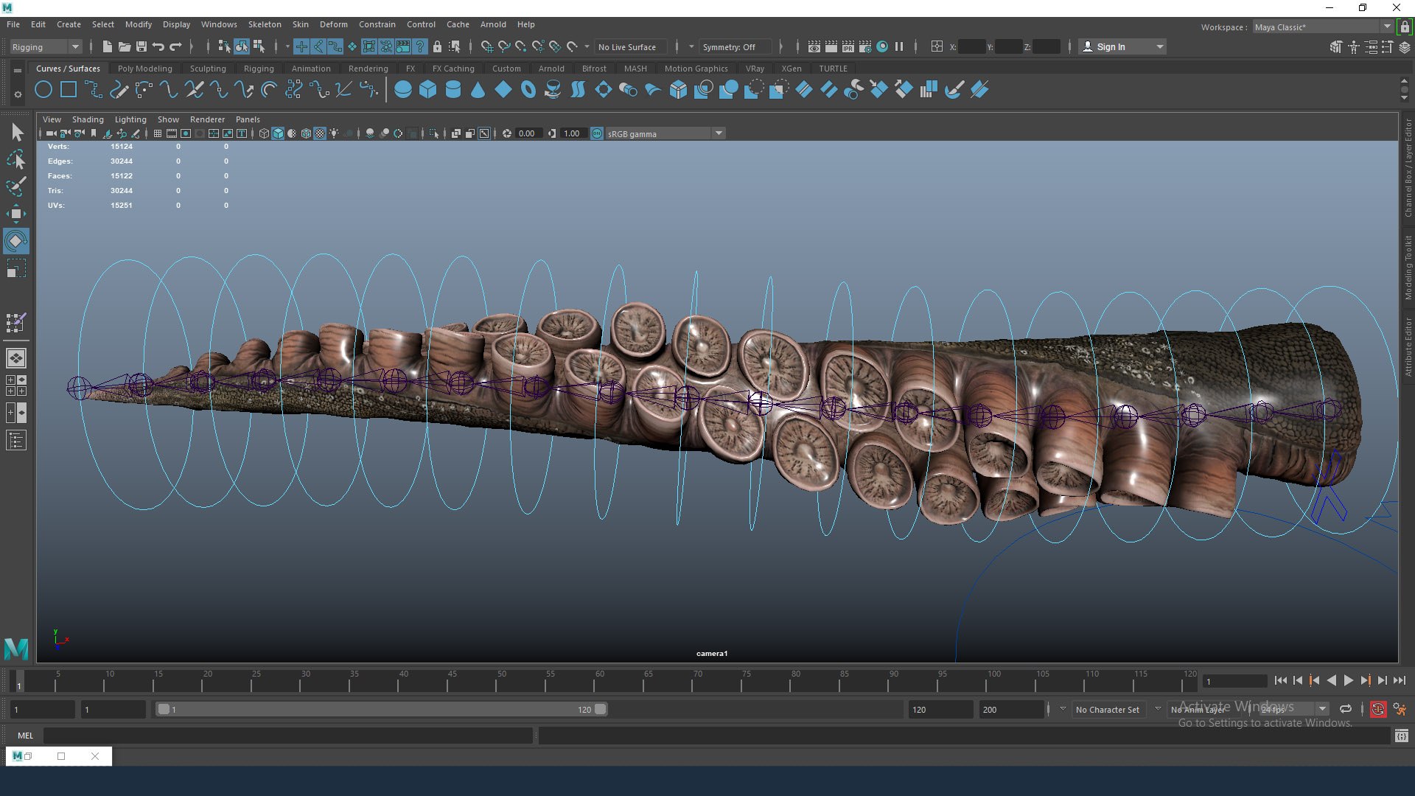The width and height of the screenshot is (1415, 796).
Task: Open the Rigging menu set dropdown
Action: click(45, 47)
